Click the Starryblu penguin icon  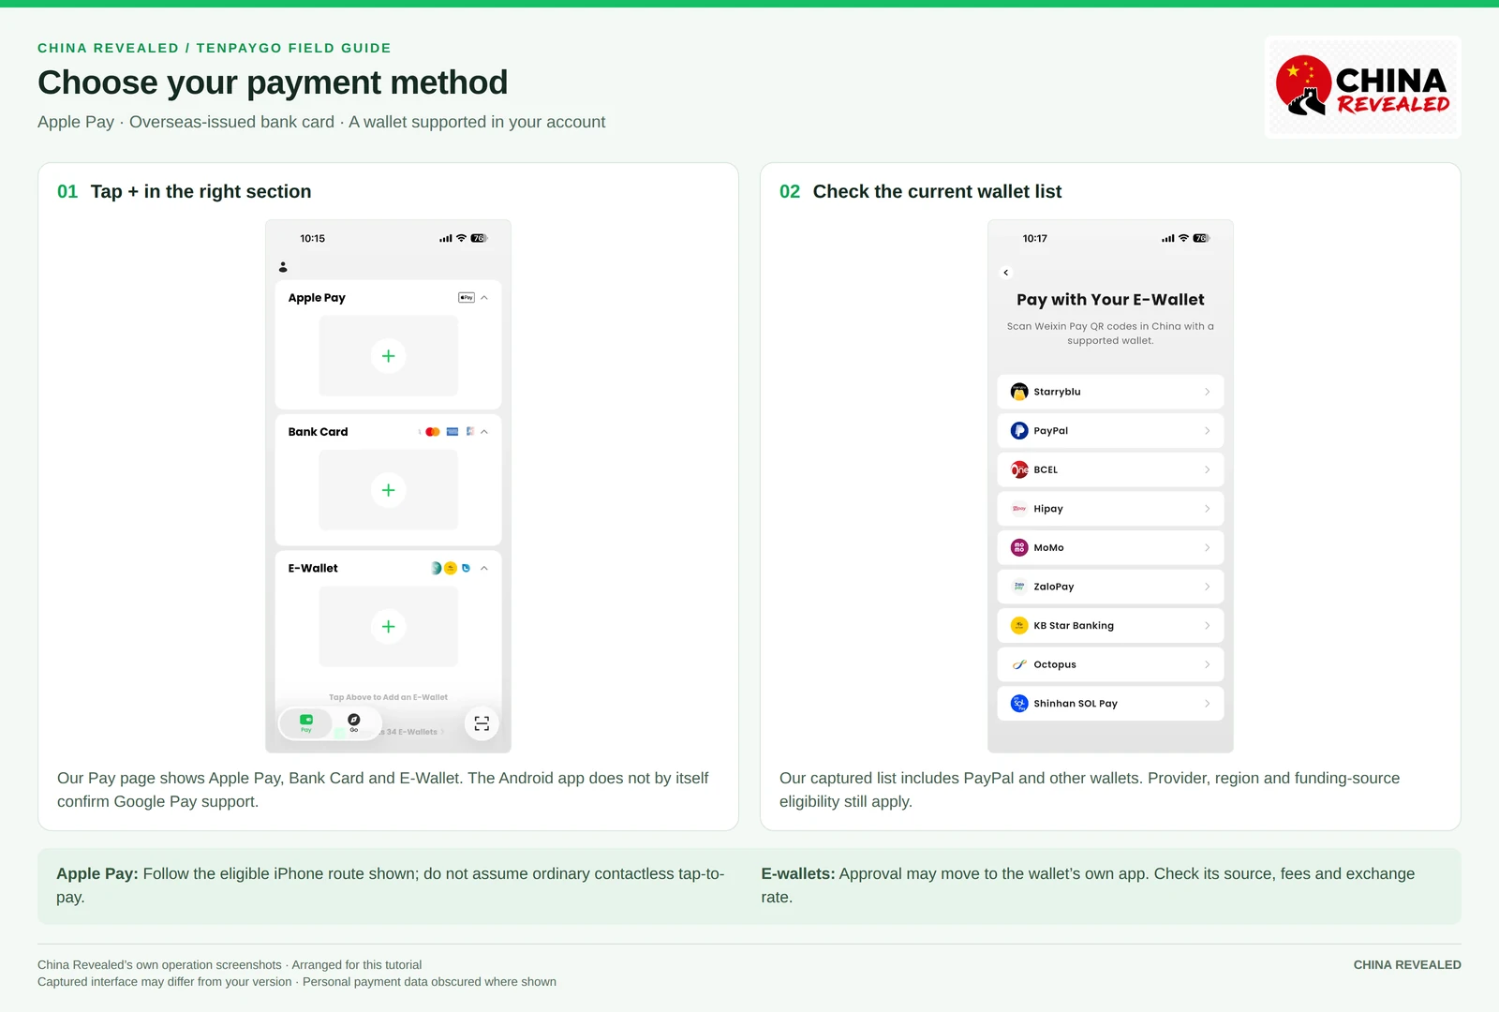(x=1019, y=392)
